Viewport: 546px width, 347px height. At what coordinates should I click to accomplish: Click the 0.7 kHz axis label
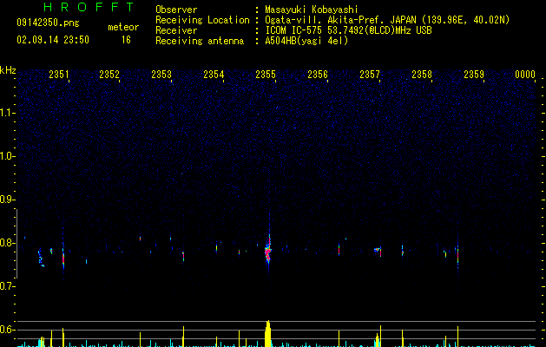click(8, 286)
